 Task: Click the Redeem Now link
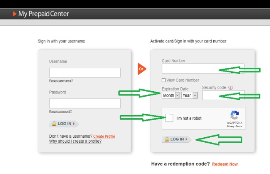tap(225, 164)
